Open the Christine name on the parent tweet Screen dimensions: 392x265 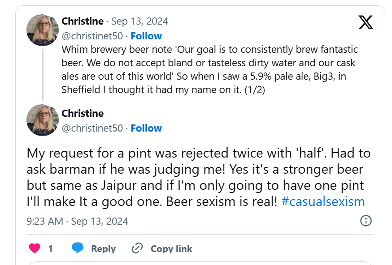[x=83, y=21]
